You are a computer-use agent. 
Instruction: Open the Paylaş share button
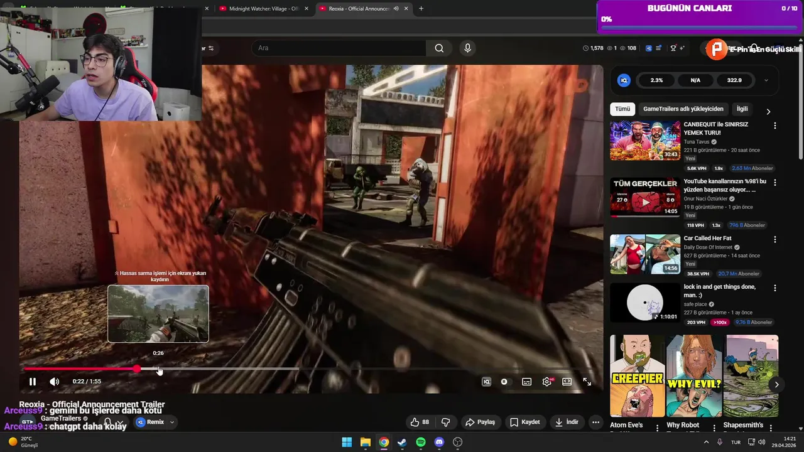tap(480, 422)
